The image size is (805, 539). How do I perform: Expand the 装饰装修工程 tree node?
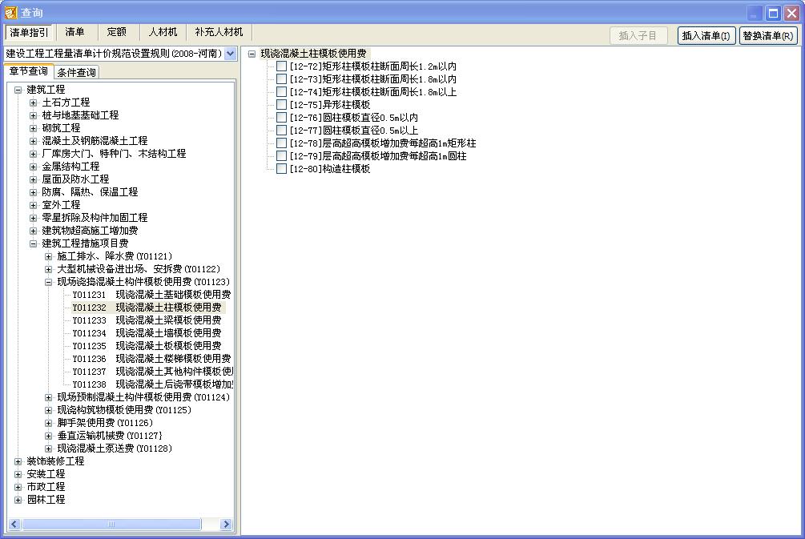point(18,461)
